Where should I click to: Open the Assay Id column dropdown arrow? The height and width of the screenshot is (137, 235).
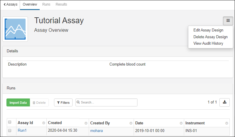[x=44, y=123]
